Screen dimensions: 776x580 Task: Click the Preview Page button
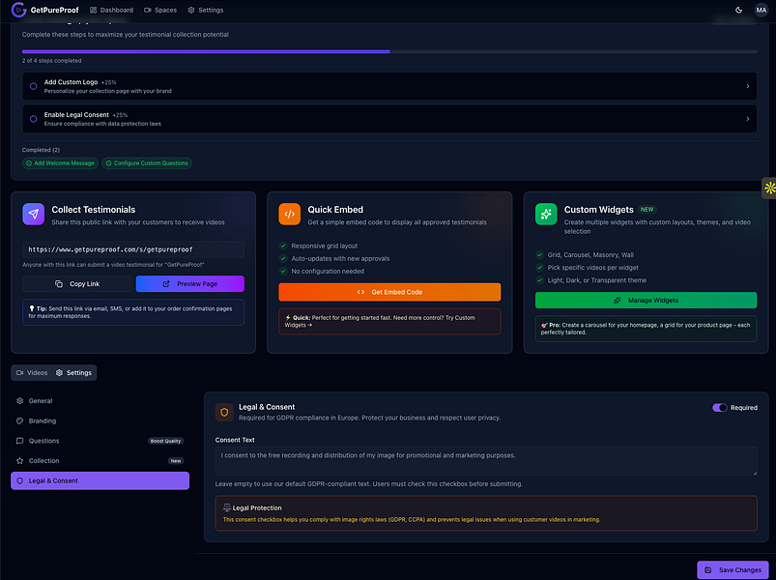[x=190, y=283]
